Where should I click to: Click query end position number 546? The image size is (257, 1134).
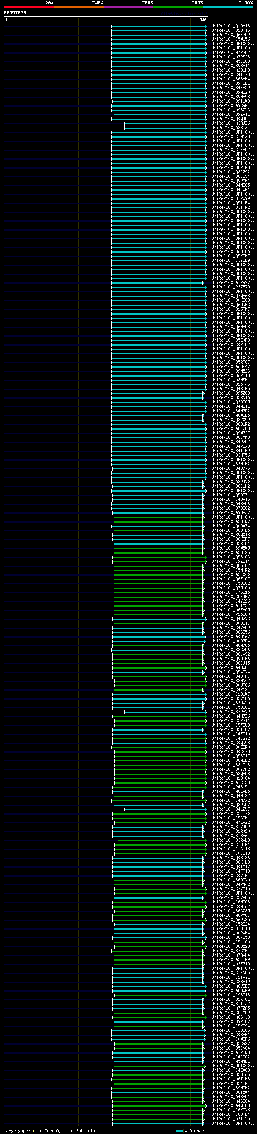click(x=202, y=20)
